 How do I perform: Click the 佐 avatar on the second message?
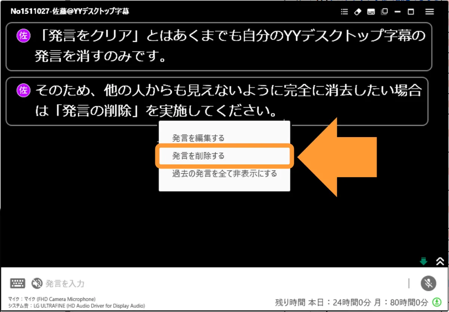click(x=23, y=90)
